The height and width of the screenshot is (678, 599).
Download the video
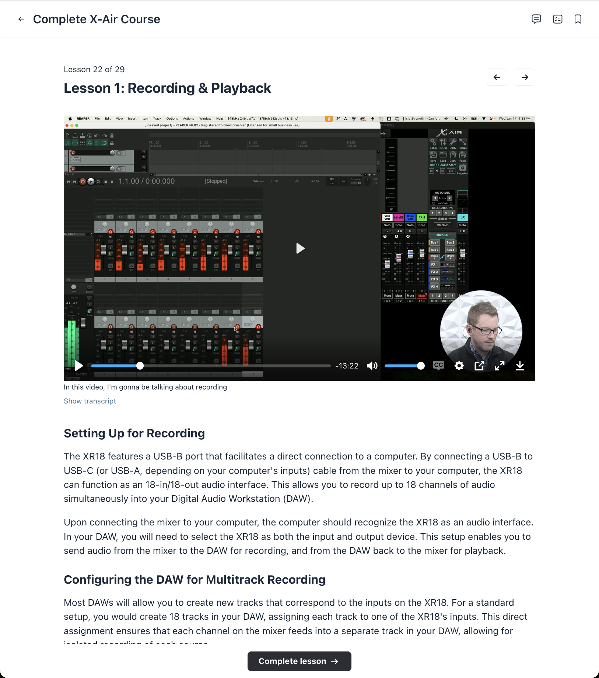tap(520, 366)
